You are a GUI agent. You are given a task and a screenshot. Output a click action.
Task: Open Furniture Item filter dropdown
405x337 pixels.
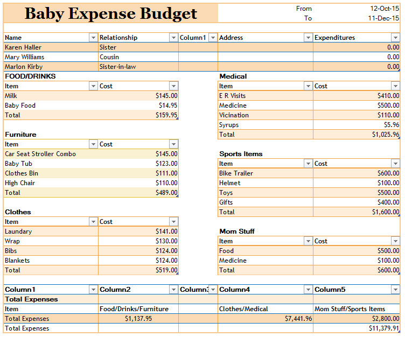click(93, 144)
